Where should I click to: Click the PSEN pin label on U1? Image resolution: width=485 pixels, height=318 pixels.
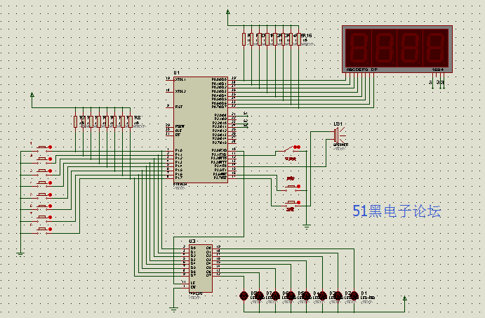pos(180,126)
